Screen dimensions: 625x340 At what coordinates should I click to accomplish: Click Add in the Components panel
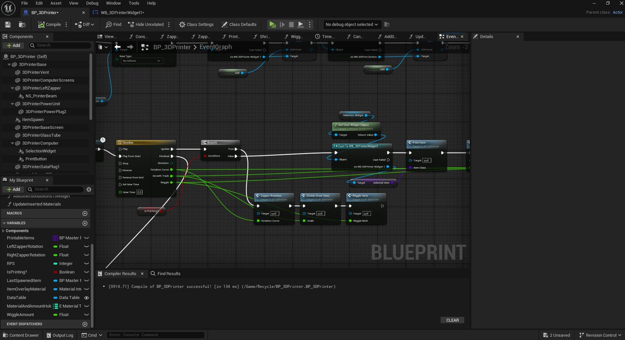(14, 45)
